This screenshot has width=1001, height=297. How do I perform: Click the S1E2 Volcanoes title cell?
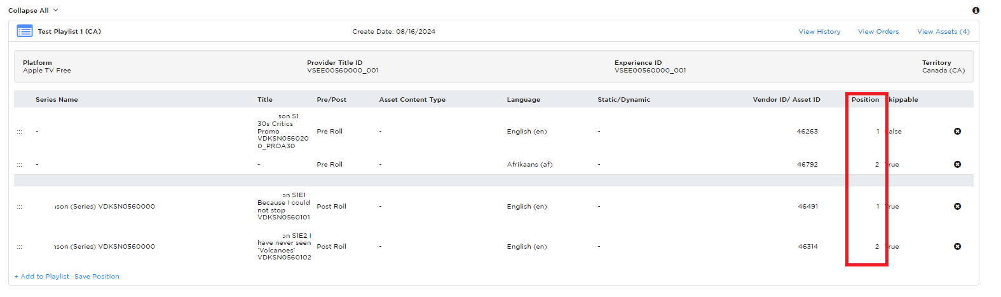pyautogui.click(x=284, y=247)
